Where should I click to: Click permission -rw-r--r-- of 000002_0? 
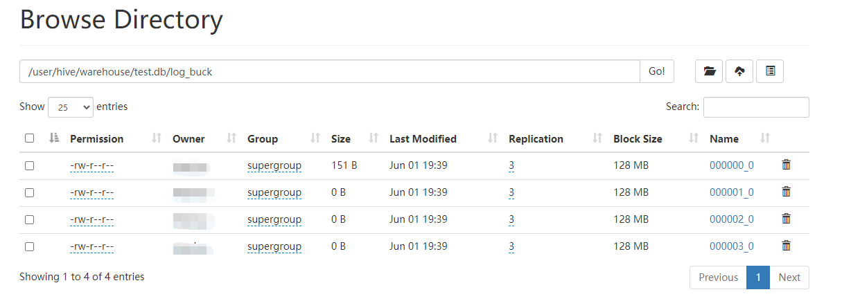[x=92, y=219]
